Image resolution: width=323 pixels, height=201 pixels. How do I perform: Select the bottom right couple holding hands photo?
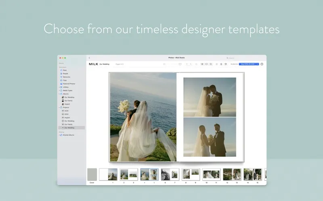tap(210, 137)
